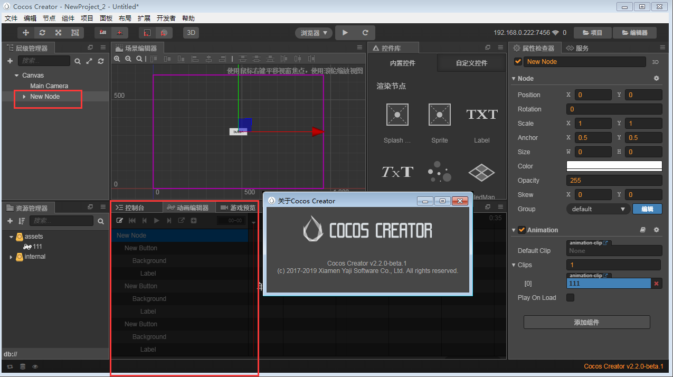Image resolution: width=673 pixels, height=377 pixels.
Task: Click the 添加组件 button
Action: click(x=586, y=322)
